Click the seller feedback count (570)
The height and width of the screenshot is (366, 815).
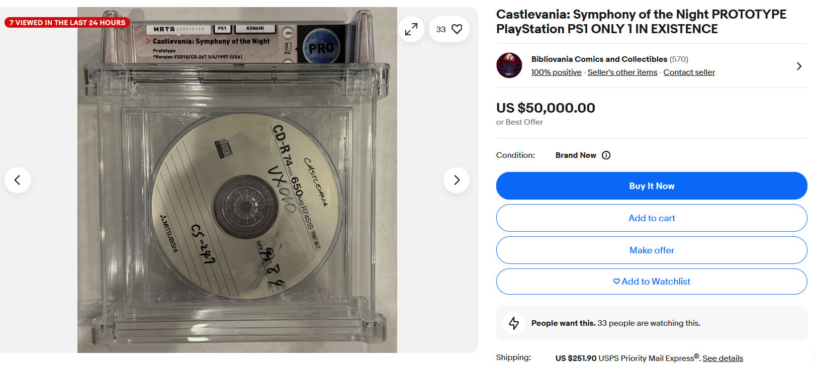coord(679,59)
